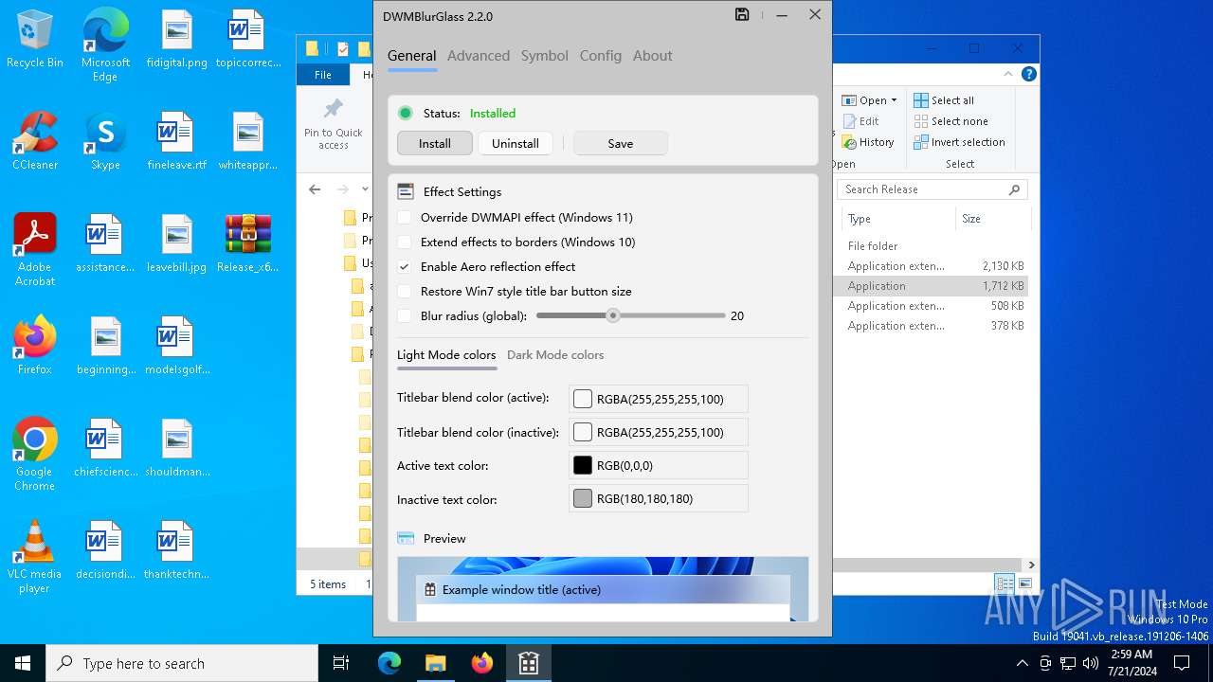Click the Adobe Acrobat desktop icon
Screen dimensions: 1213x682
point(35,236)
